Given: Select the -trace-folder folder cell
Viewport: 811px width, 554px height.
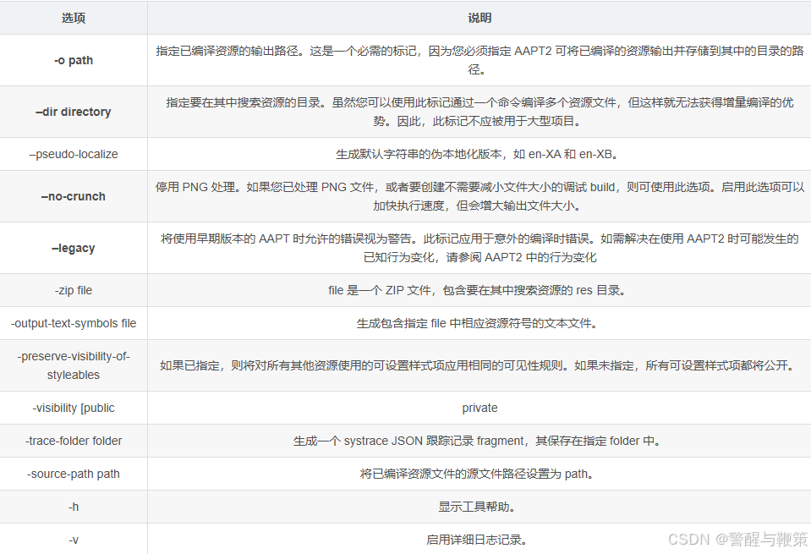Looking at the screenshot, I should pos(74,441).
